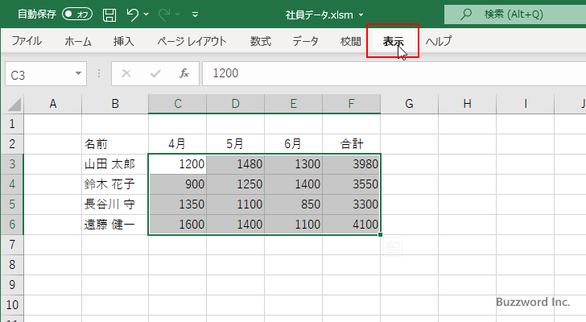Select row 2 header
586x322 pixels.
[x=12, y=144]
